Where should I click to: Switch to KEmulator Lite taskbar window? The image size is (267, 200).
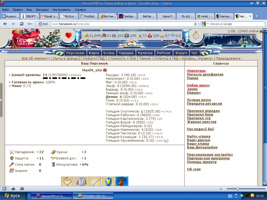coord(93,196)
